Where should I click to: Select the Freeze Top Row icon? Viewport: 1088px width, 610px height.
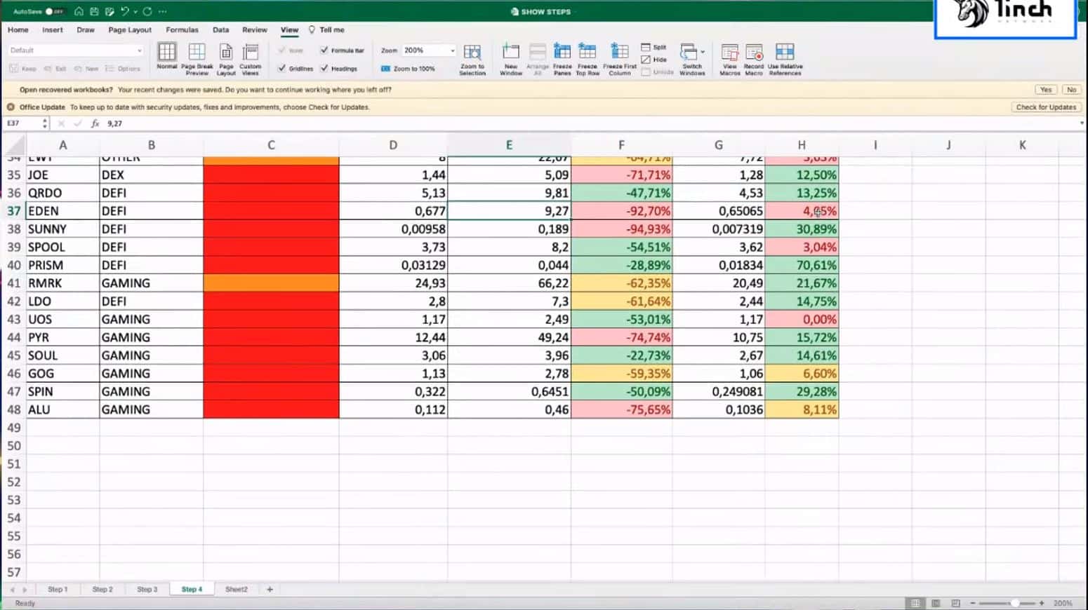pyautogui.click(x=587, y=53)
